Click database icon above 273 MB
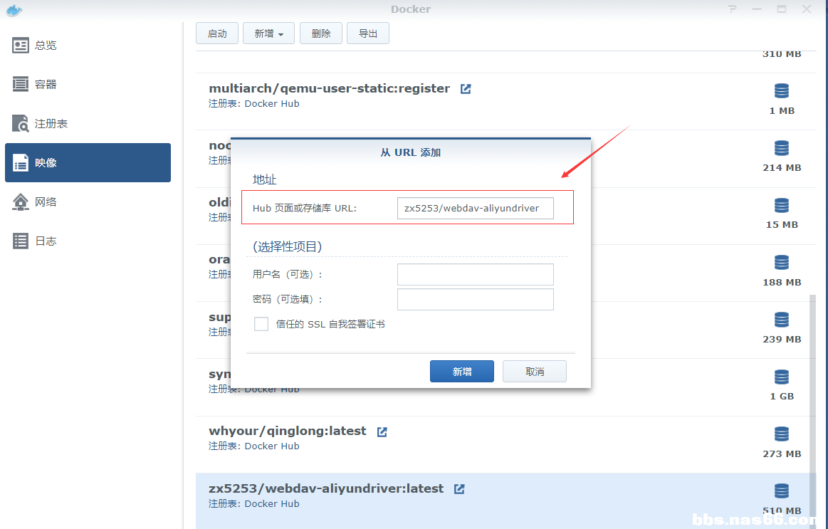The image size is (828, 529). [x=782, y=434]
